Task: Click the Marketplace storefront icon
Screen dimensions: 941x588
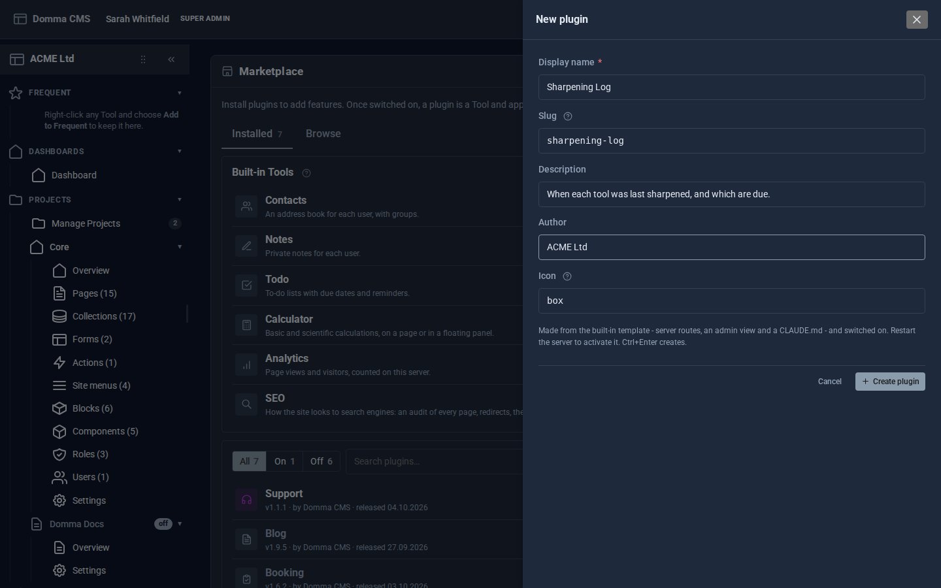Action: (227, 71)
